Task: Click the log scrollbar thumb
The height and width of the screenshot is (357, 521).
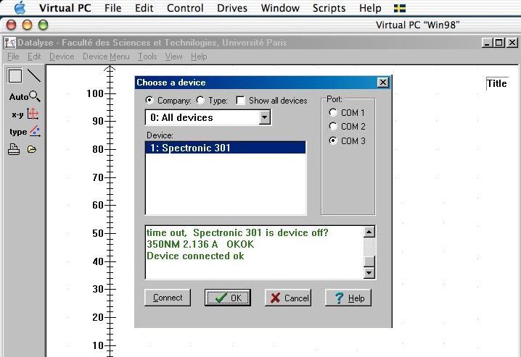Action: point(369,261)
